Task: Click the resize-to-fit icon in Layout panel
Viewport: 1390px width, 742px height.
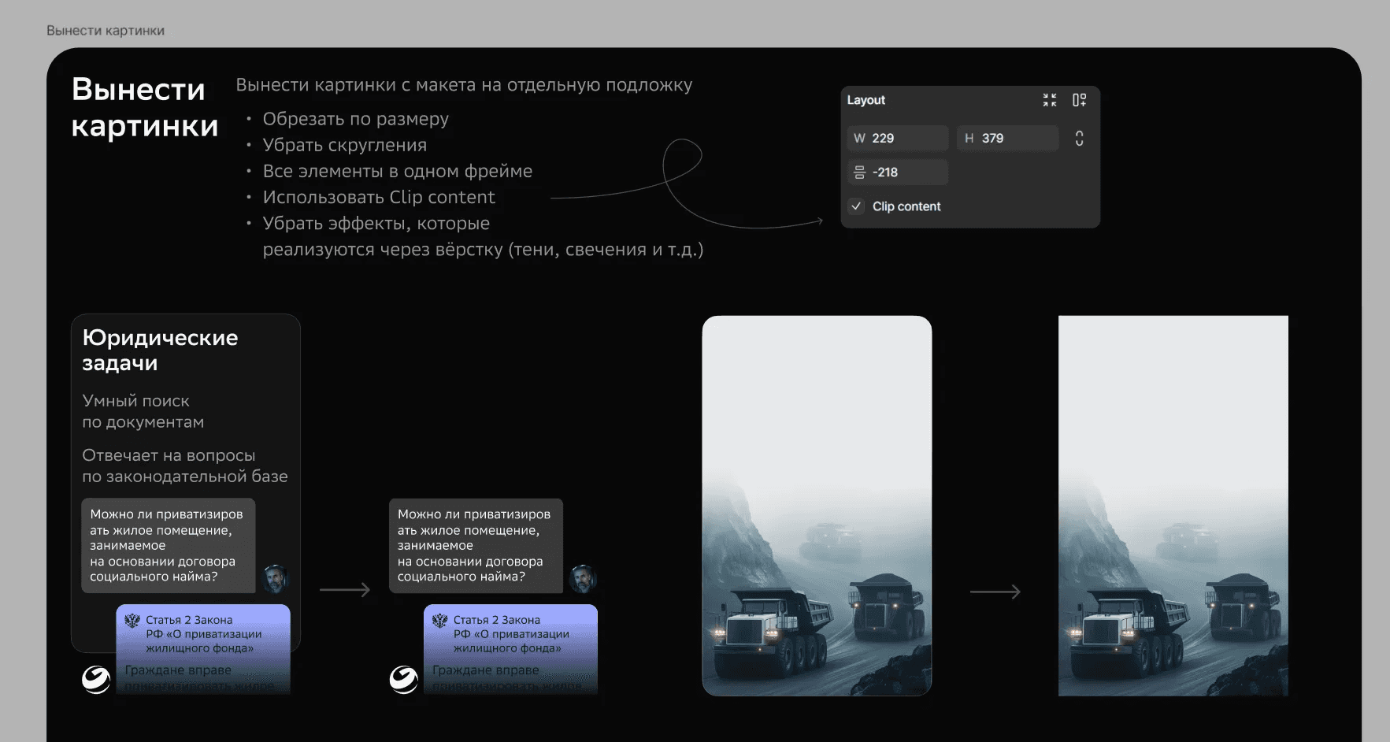Action: 1049,100
